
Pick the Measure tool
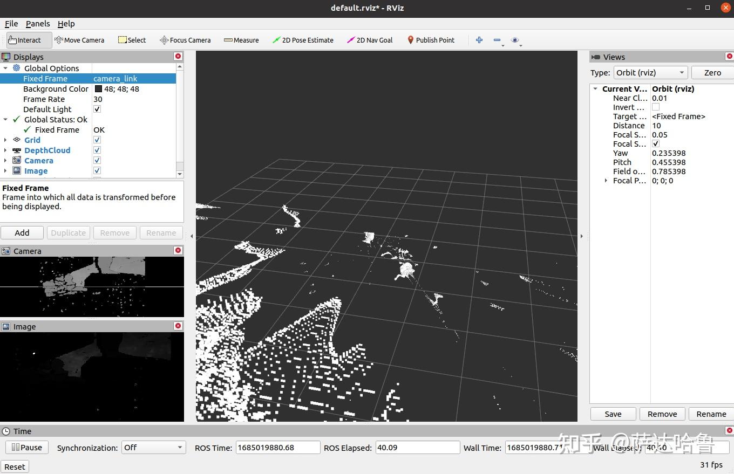click(241, 40)
